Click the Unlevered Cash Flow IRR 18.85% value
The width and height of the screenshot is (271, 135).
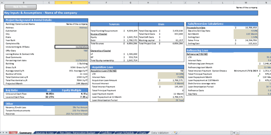pos(50,94)
